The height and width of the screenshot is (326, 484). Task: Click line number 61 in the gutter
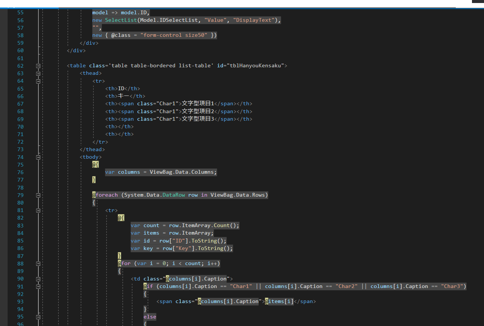coord(20,58)
